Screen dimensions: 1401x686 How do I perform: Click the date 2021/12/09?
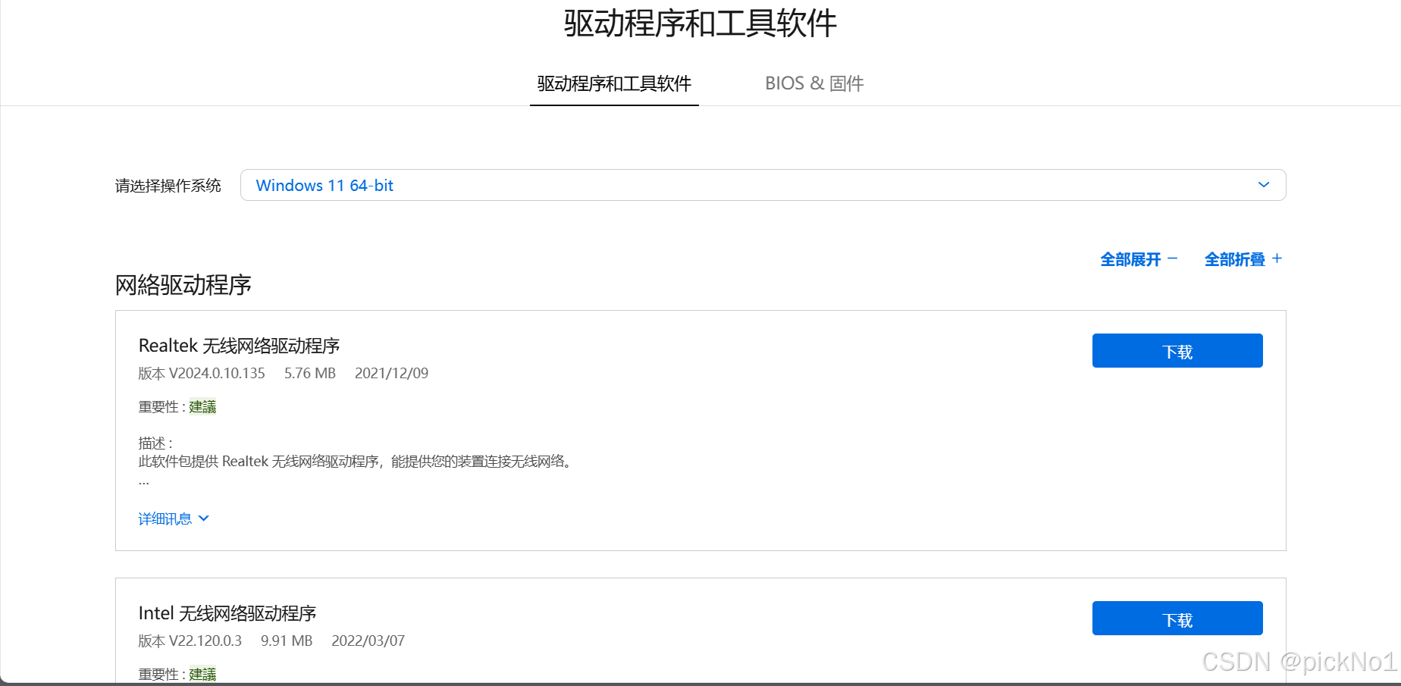pyautogui.click(x=391, y=373)
